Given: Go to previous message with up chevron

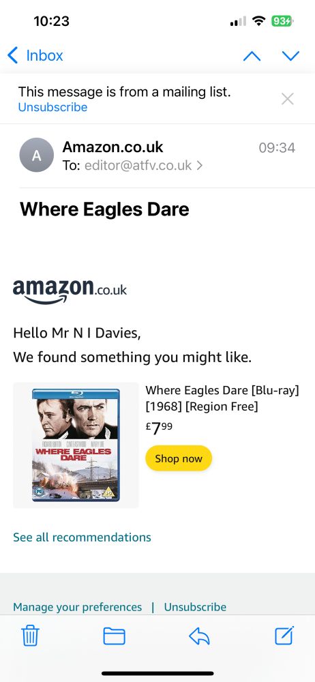Looking at the screenshot, I should click(252, 56).
